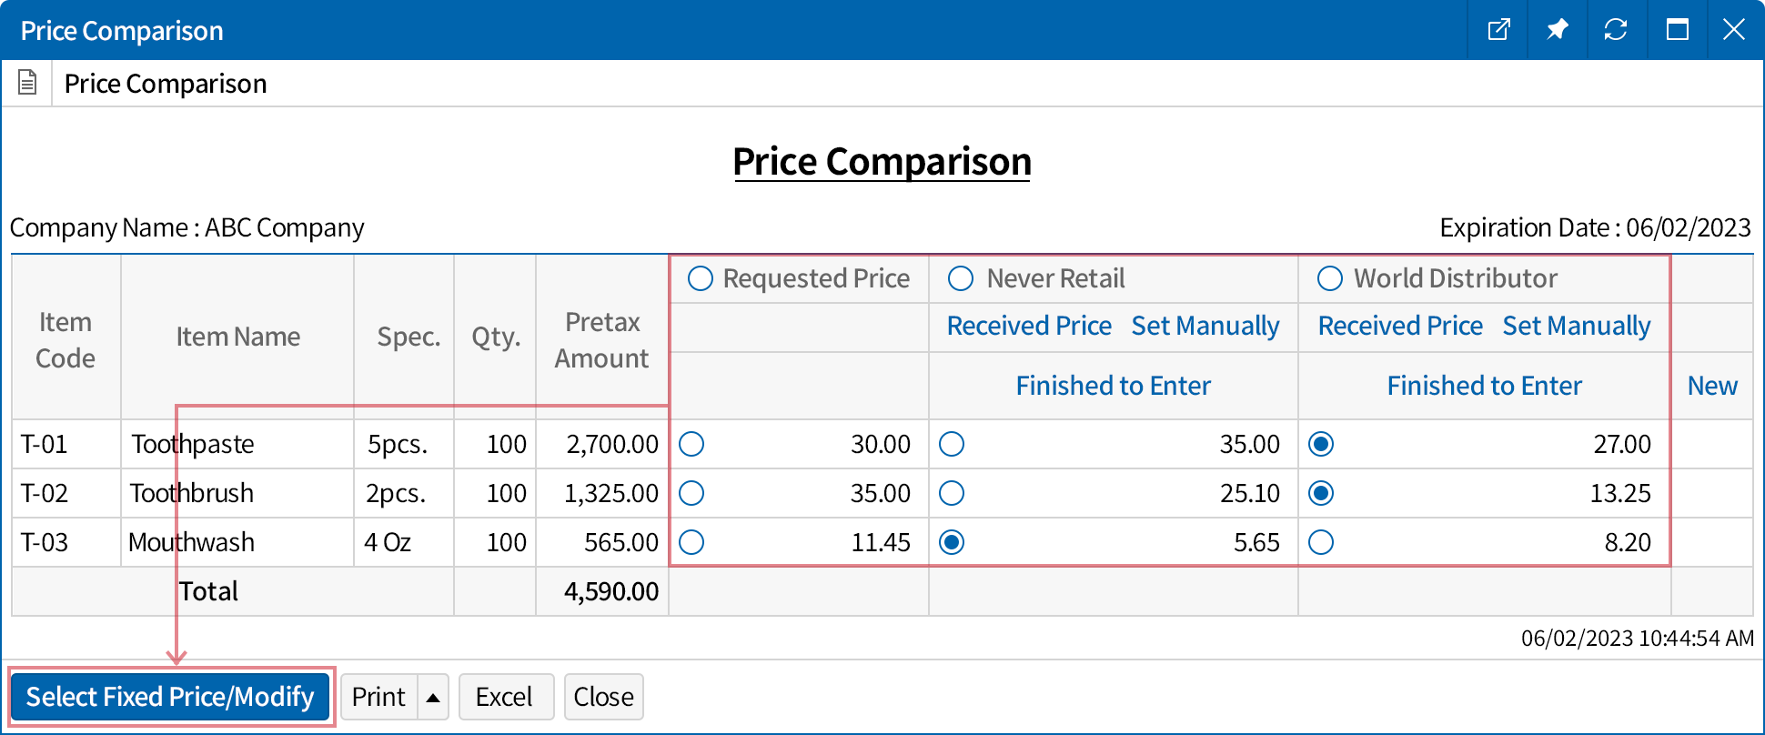1765x735 pixels.
Task: Export the comparison to Excel
Action: tap(505, 697)
